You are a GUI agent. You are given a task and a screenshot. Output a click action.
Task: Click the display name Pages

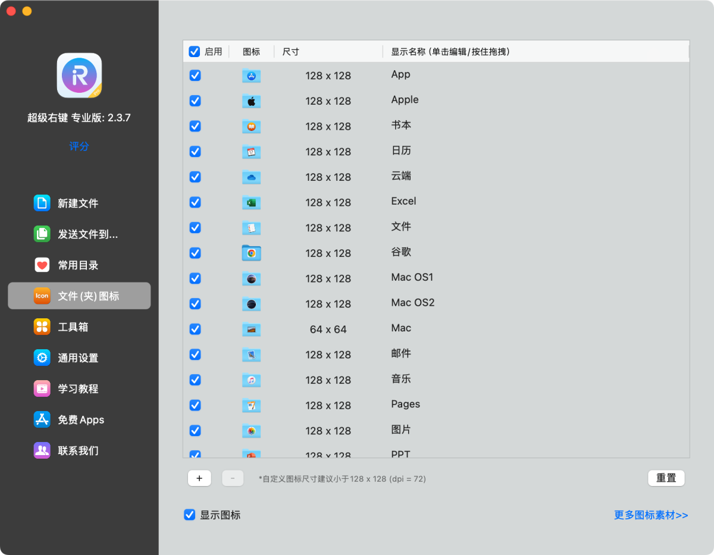[406, 405]
